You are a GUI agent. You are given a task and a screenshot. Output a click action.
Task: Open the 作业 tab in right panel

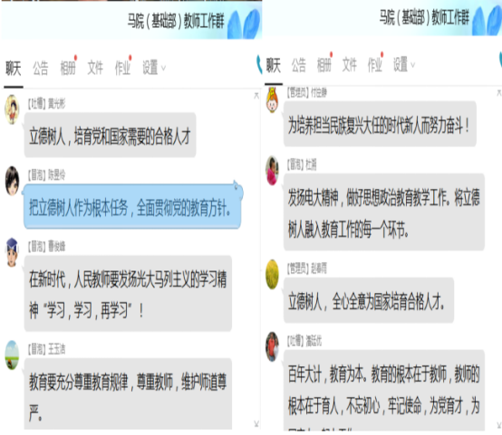tap(375, 64)
